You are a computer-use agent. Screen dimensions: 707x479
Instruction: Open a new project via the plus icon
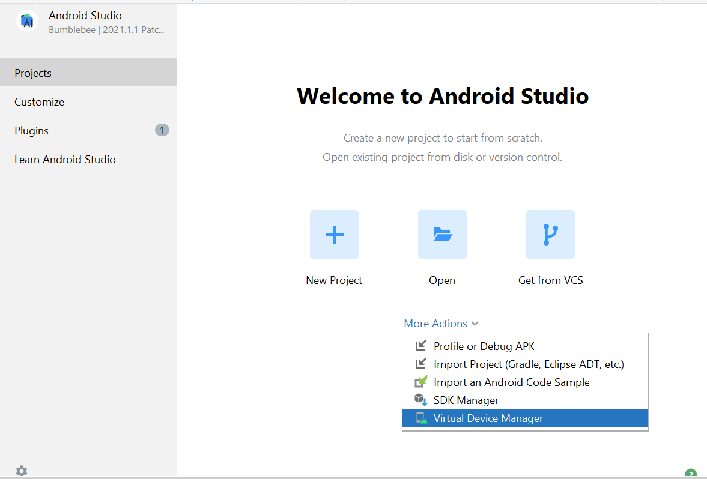coord(334,234)
